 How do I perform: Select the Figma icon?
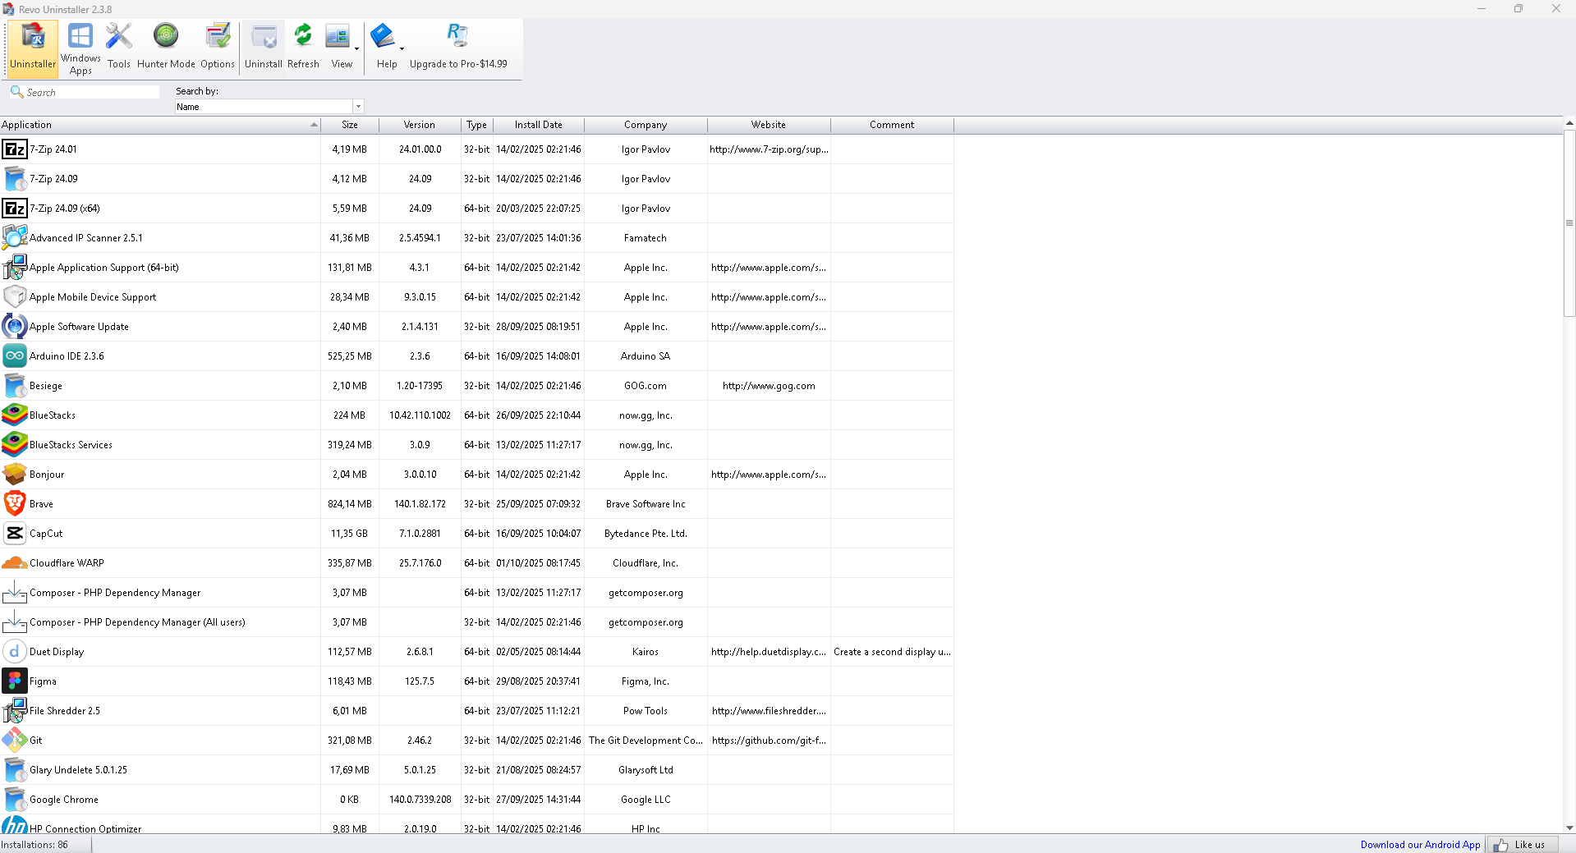click(15, 681)
